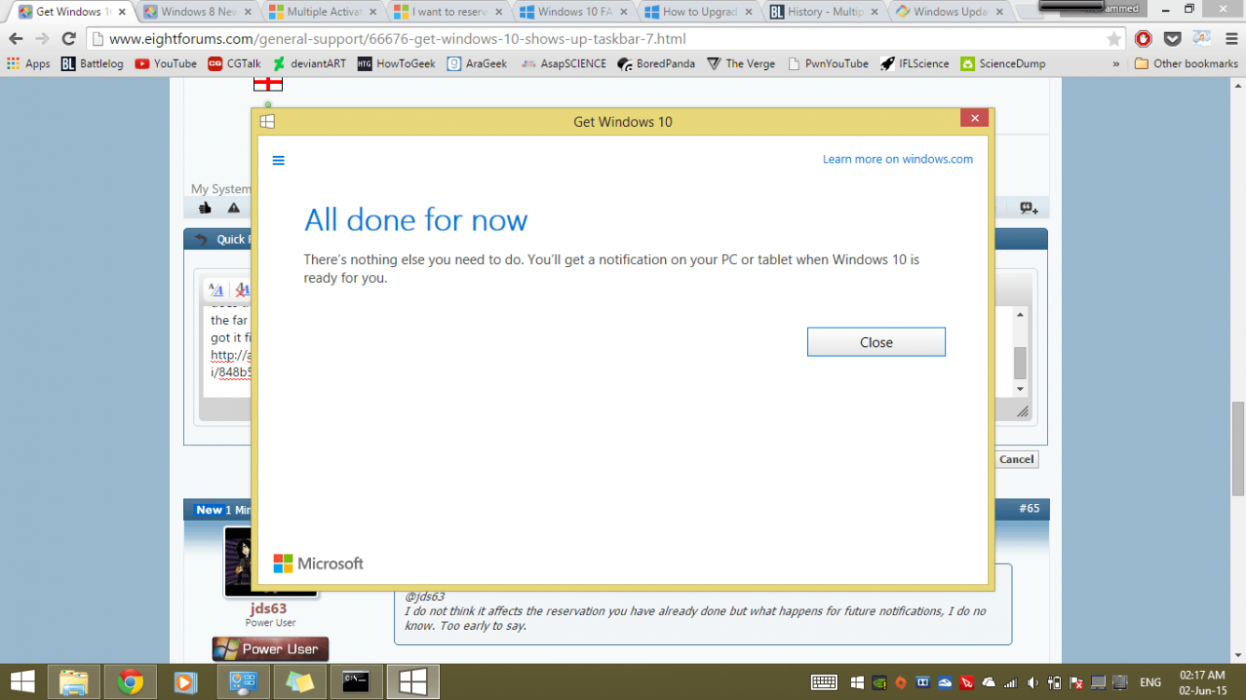The width and height of the screenshot is (1246, 700).
Task: Switch to the History - Multip tab
Action: coord(824,12)
